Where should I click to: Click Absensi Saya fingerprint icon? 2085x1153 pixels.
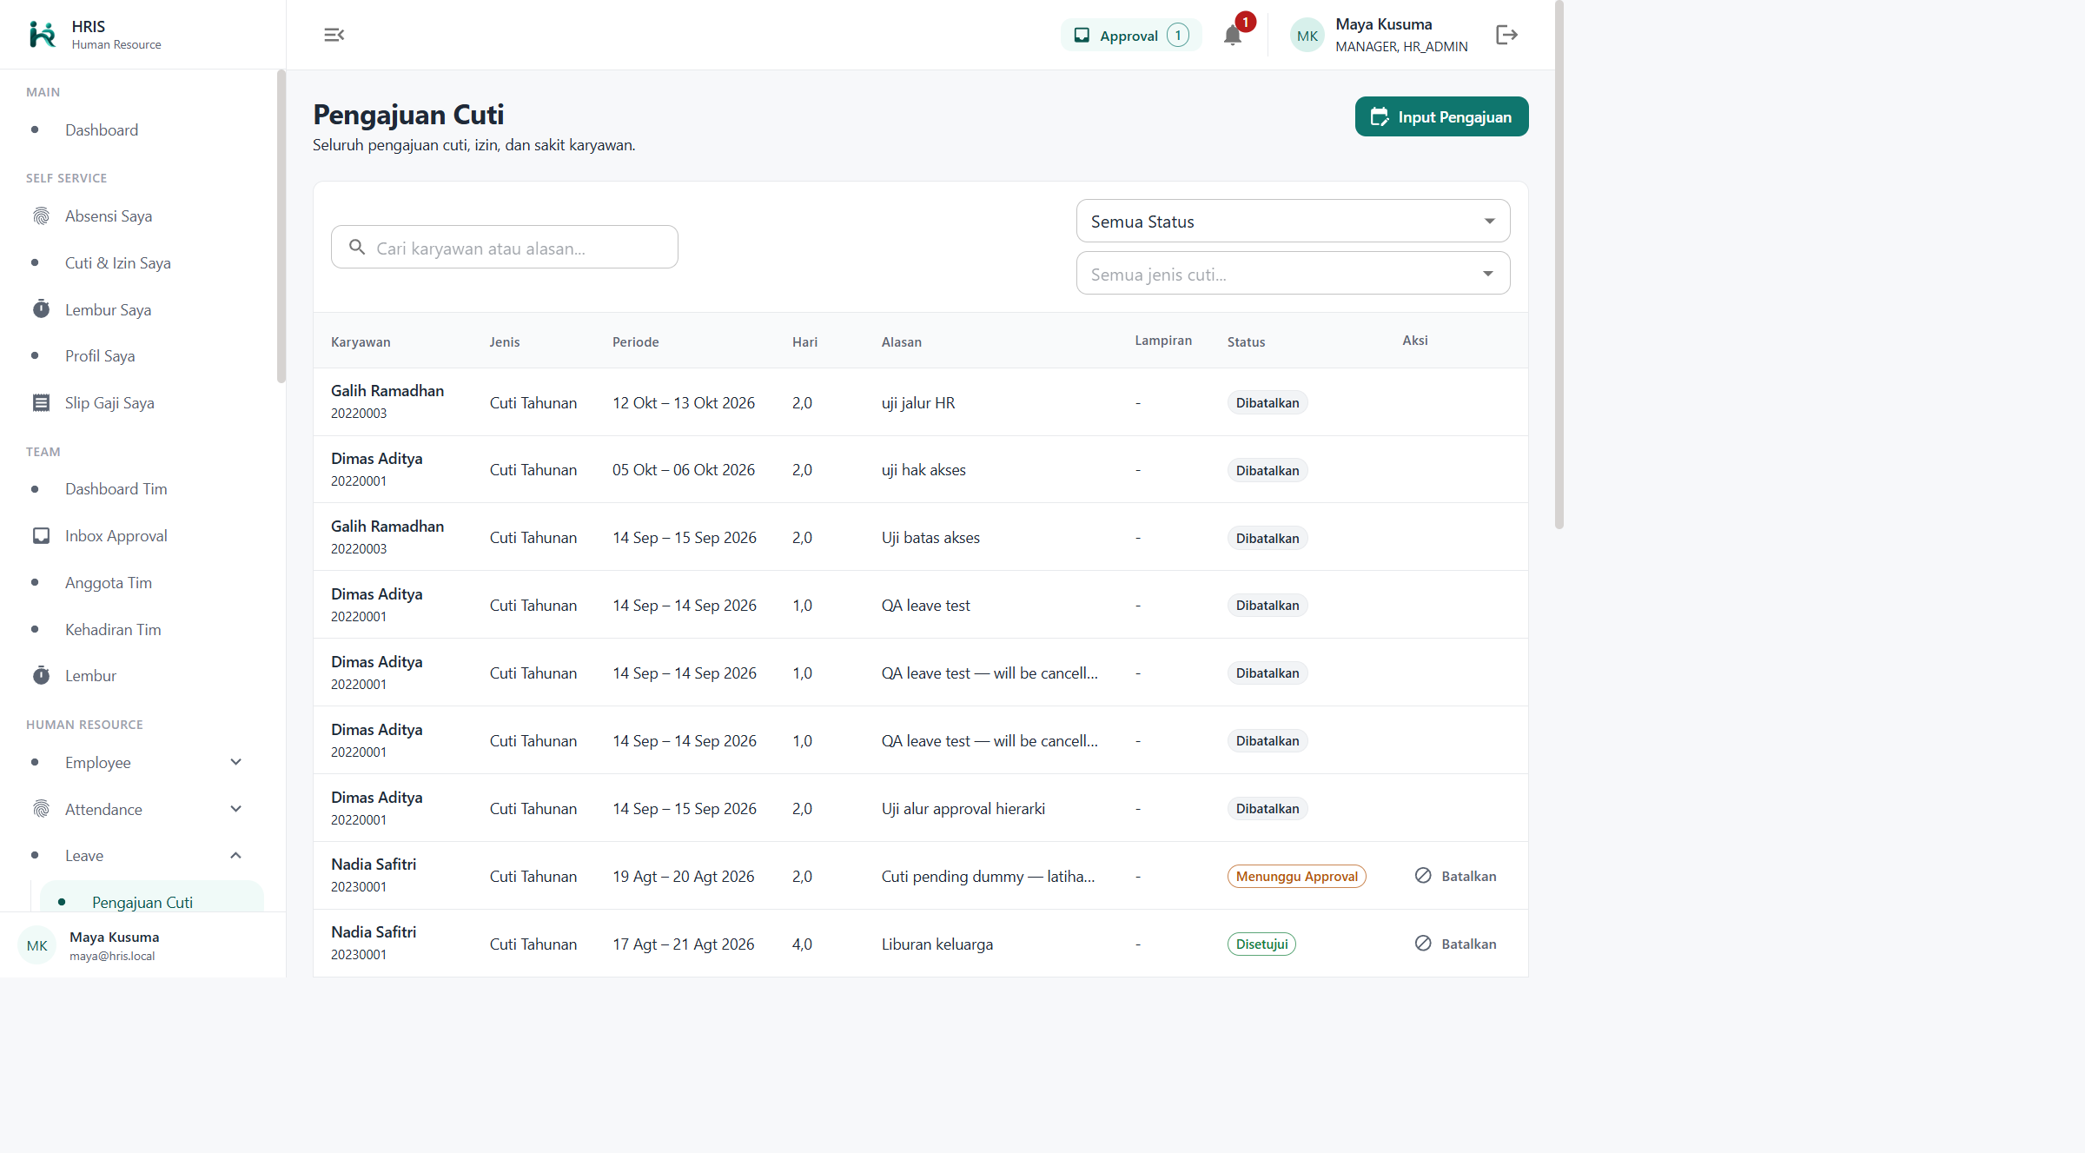coord(41,216)
